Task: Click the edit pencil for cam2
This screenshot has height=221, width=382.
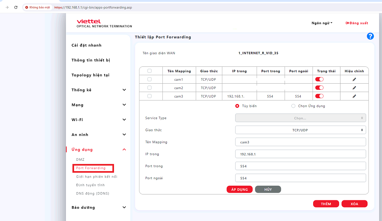Action: [x=354, y=88]
